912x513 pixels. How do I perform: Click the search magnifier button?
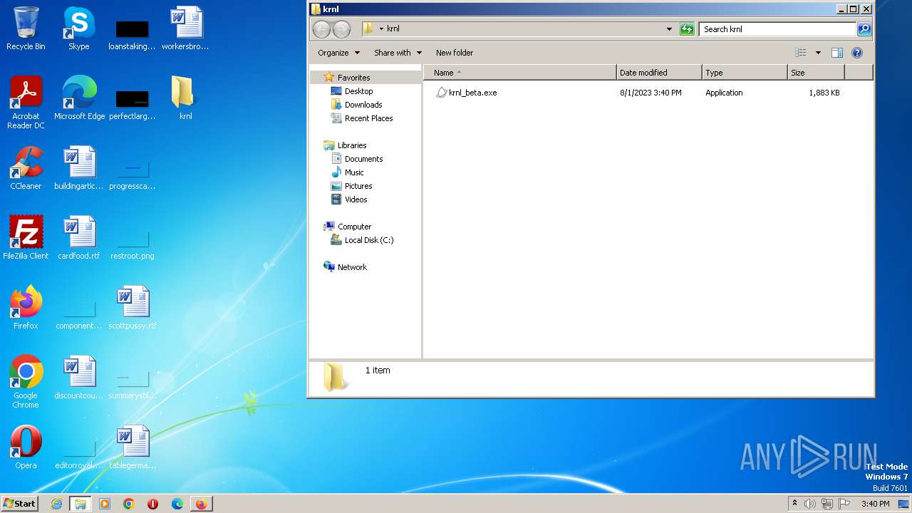864,29
